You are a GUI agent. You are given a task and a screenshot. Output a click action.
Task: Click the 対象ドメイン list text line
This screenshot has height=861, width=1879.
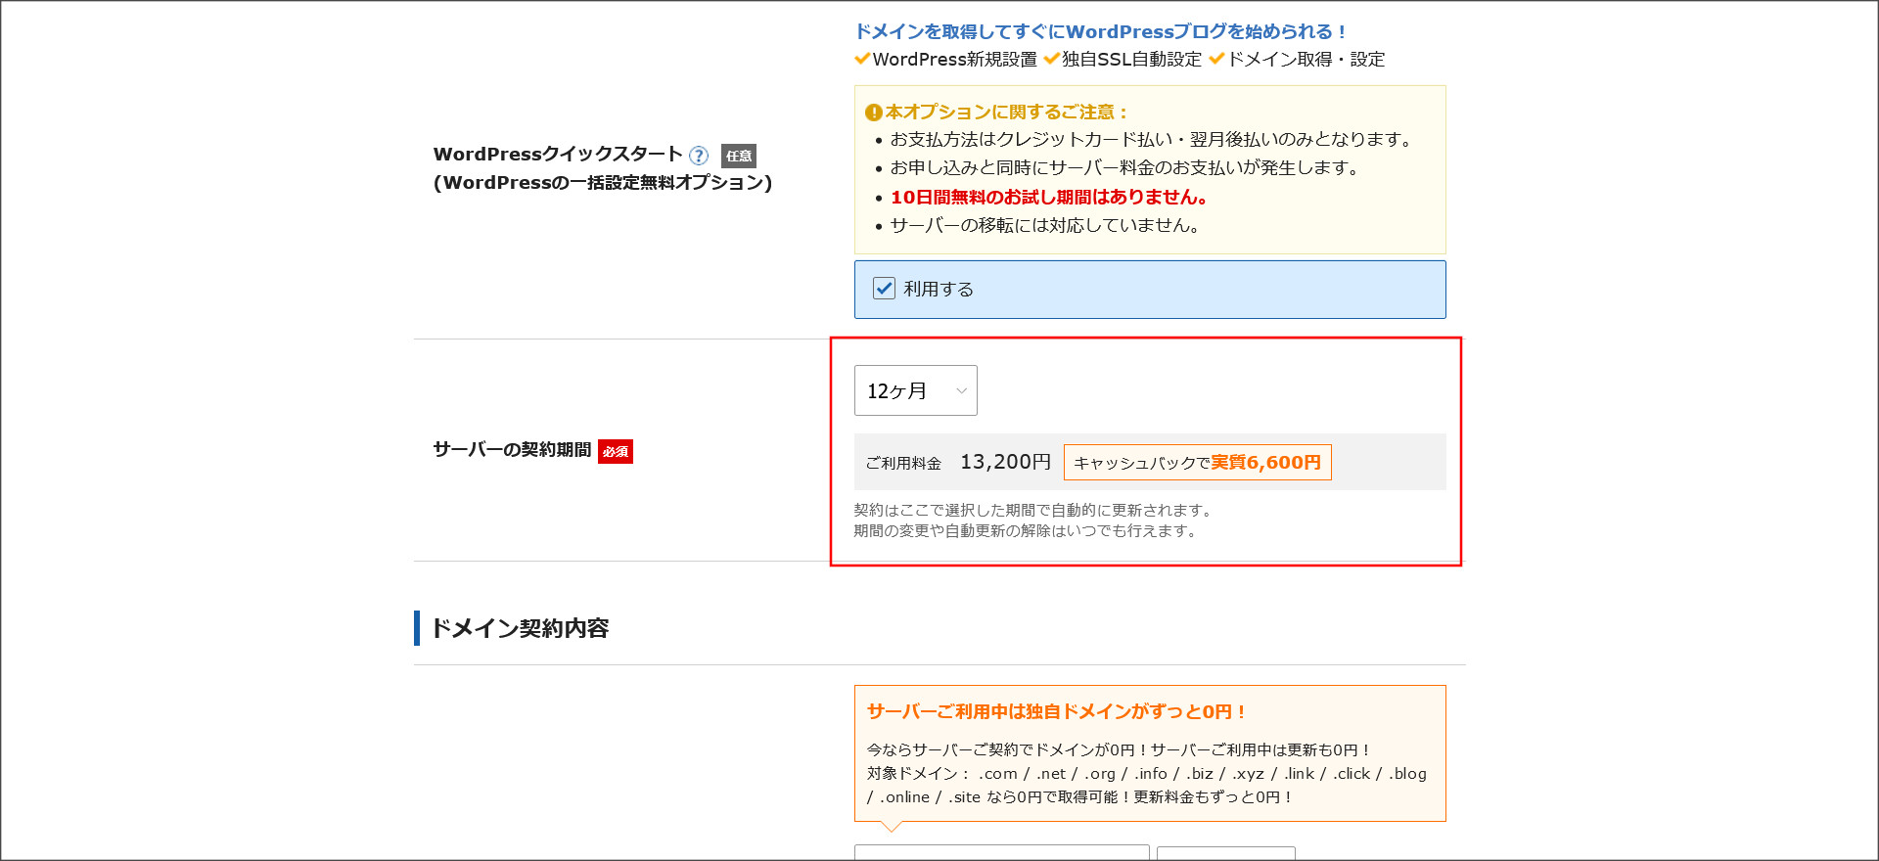coord(1147,773)
